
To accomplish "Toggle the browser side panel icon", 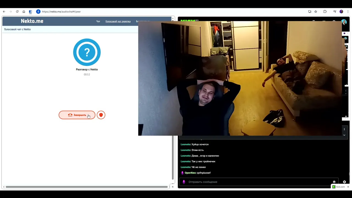I will (x=31, y=12).
